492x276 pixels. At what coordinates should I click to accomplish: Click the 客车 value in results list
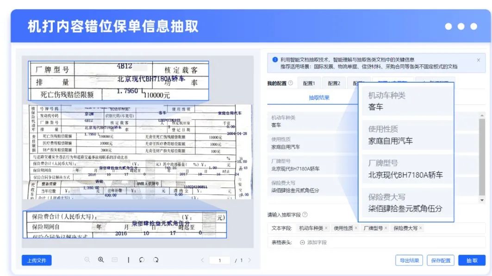coord(276,125)
